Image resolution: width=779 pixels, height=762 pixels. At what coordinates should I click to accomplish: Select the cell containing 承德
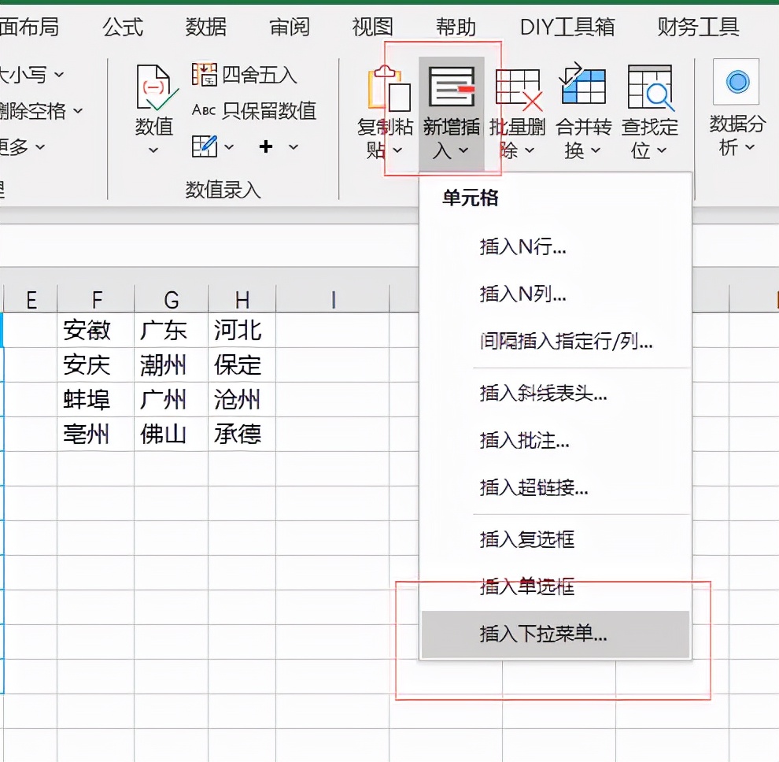(242, 435)
